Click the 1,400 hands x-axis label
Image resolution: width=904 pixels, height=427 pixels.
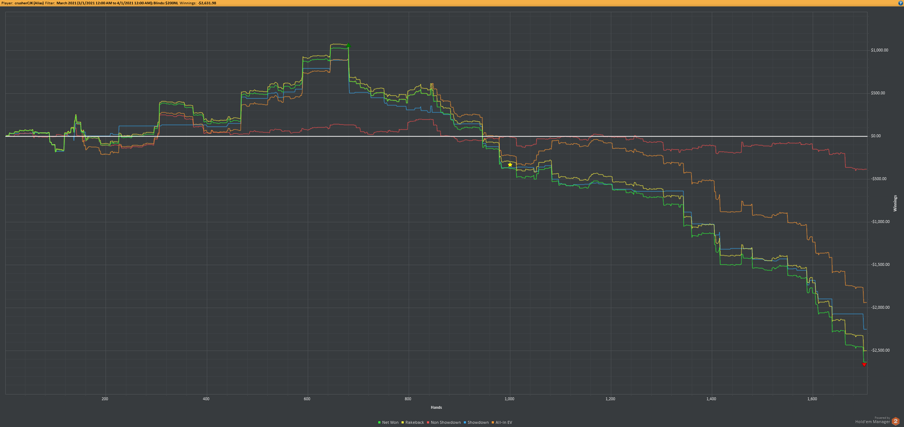point(711,399)
